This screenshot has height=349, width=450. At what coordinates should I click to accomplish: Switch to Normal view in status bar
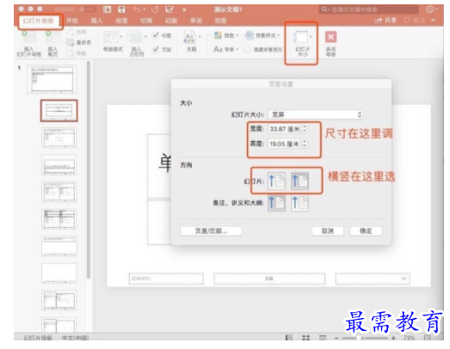pyautogui.click(x=289, y=338)
